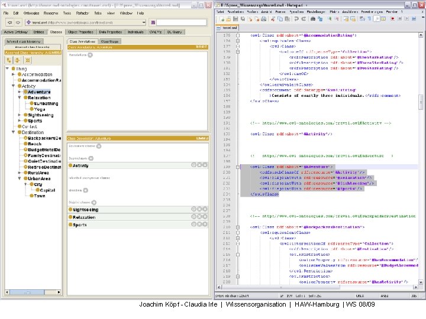Collapse the Destination class node
The image size is (426, 319).
tap(13, 132)
